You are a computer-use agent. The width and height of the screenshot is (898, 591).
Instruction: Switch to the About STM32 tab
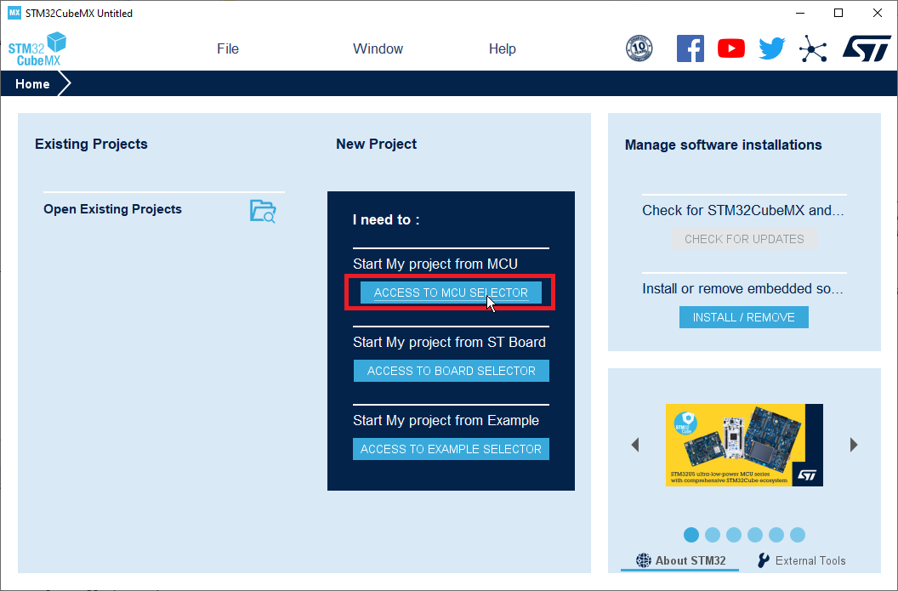pyautogui.click(x=680, y=560)
